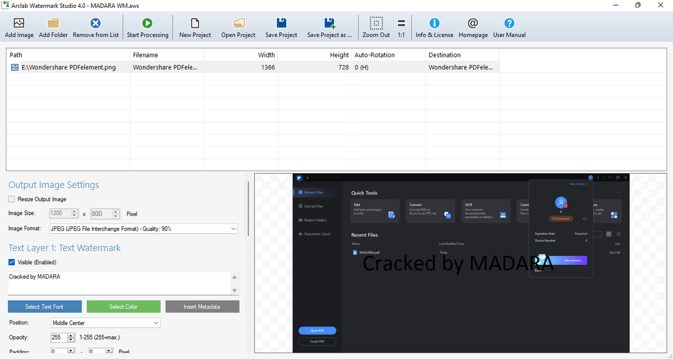673x359 pixels.
Task: Click the first Padding value field
Action: coord(59,351)
